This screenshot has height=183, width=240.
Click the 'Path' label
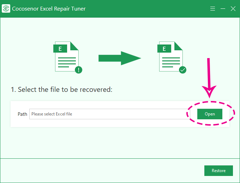pyautogui.click(x=22, y=114)
